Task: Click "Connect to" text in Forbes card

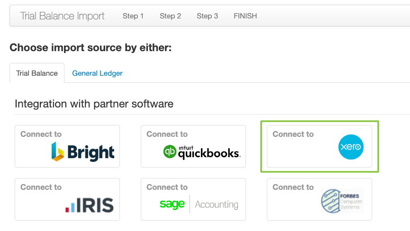Action: tap(293, 187)
